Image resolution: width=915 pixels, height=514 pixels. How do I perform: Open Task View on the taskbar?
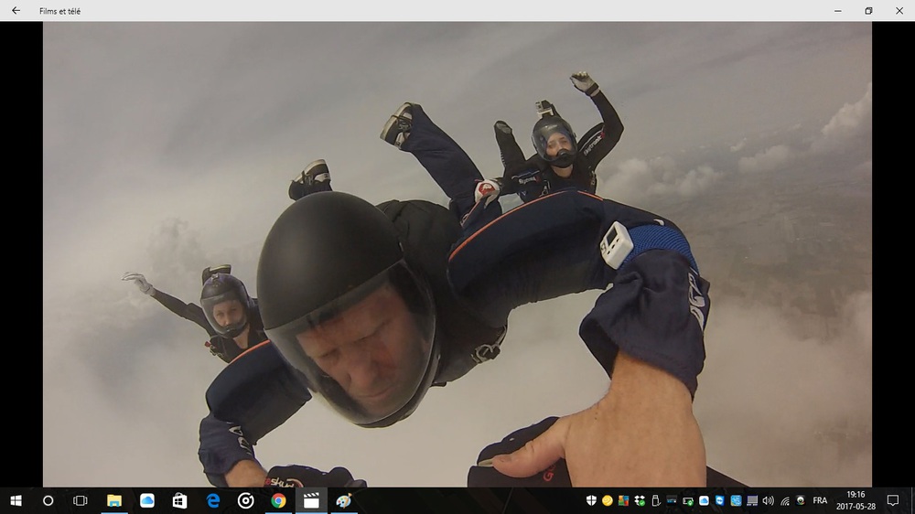[81, 500]
